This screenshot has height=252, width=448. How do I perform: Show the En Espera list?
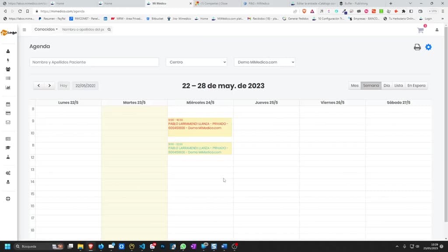pos(416,85)
